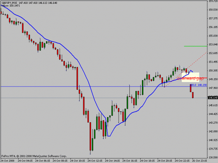Click time axis label 26 Oct 23:15
Screen dimensions: 218x163
tap(200, 161)
